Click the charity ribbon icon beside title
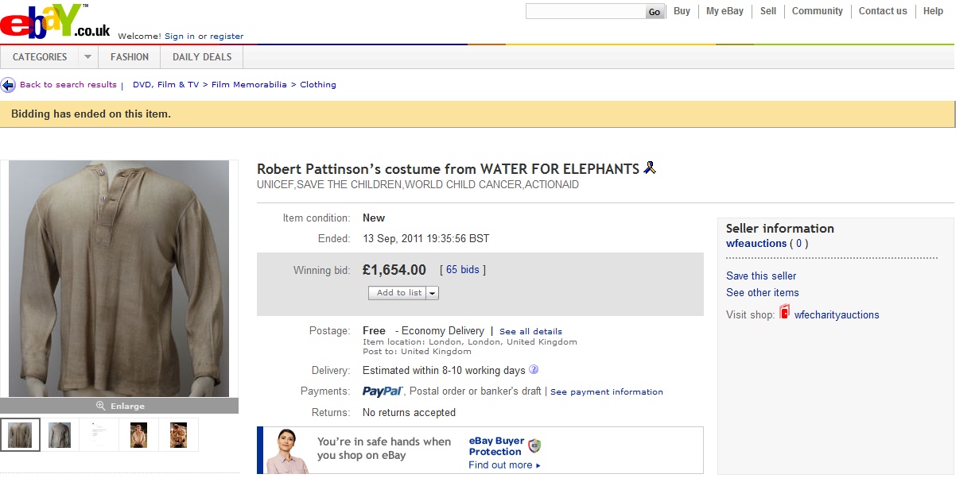Viewport: 979px width, 478px height. (650, 168)
